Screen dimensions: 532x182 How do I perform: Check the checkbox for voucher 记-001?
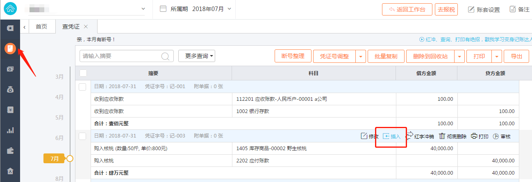82,87
